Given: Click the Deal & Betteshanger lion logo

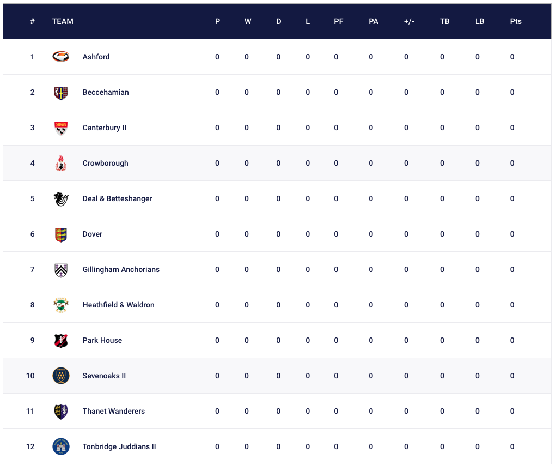Looking at the screenshot, I should point(60,199).
